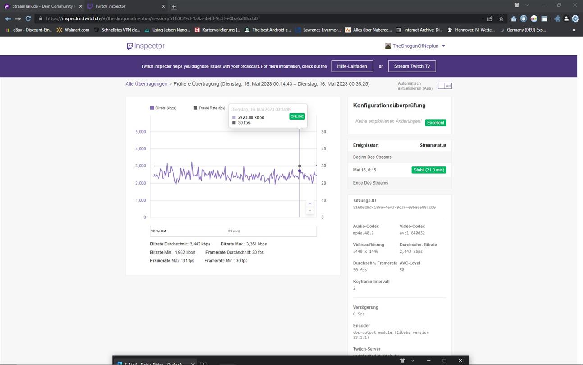Image resolution: width=583 pixels, height=365 pixels.
Task: Click the Twitch Inspector logo
Action: click(x=146, y=46)
